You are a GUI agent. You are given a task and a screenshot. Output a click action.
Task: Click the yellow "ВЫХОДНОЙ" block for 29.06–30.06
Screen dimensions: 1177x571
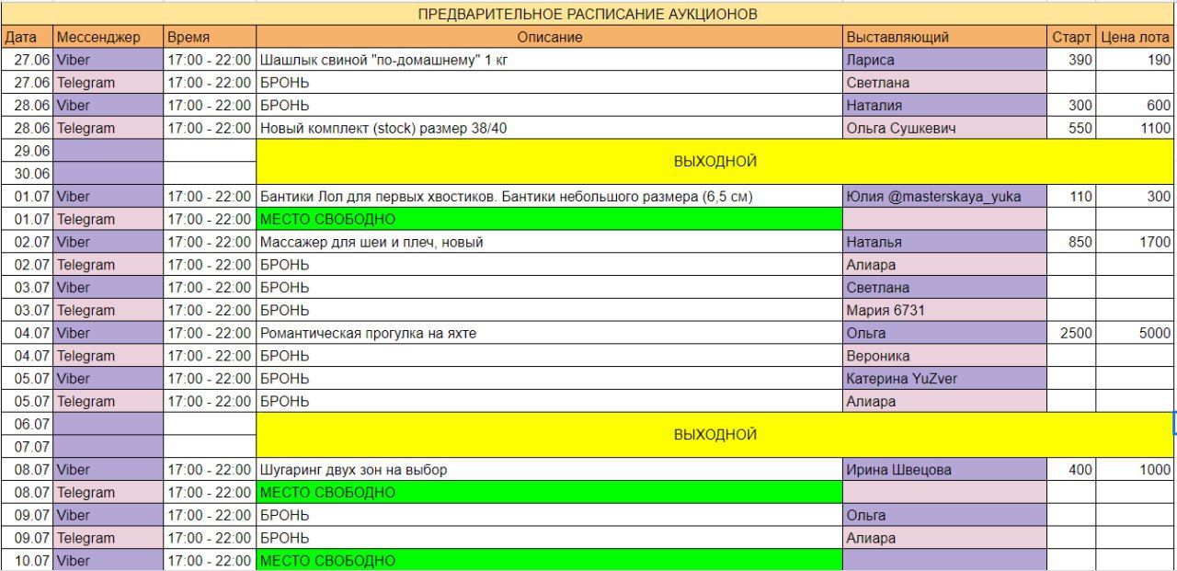coord(715,162)
